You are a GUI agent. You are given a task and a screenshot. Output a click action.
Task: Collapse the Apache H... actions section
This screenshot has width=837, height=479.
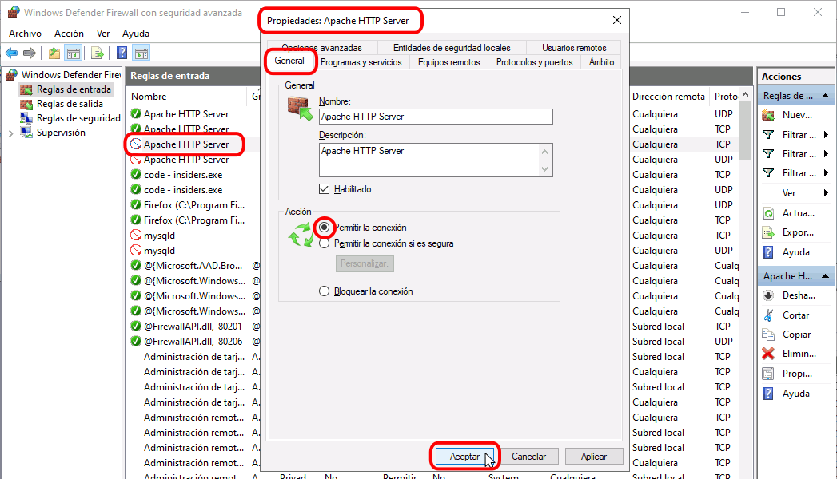point(825,276)
